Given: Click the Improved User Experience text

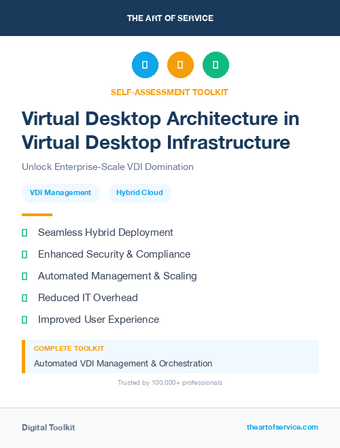Looking at the screenshot, I should pos(99,320).
